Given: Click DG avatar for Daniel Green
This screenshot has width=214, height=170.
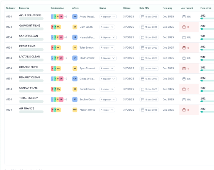Looking at the screenshot, I should click(75, 89).
